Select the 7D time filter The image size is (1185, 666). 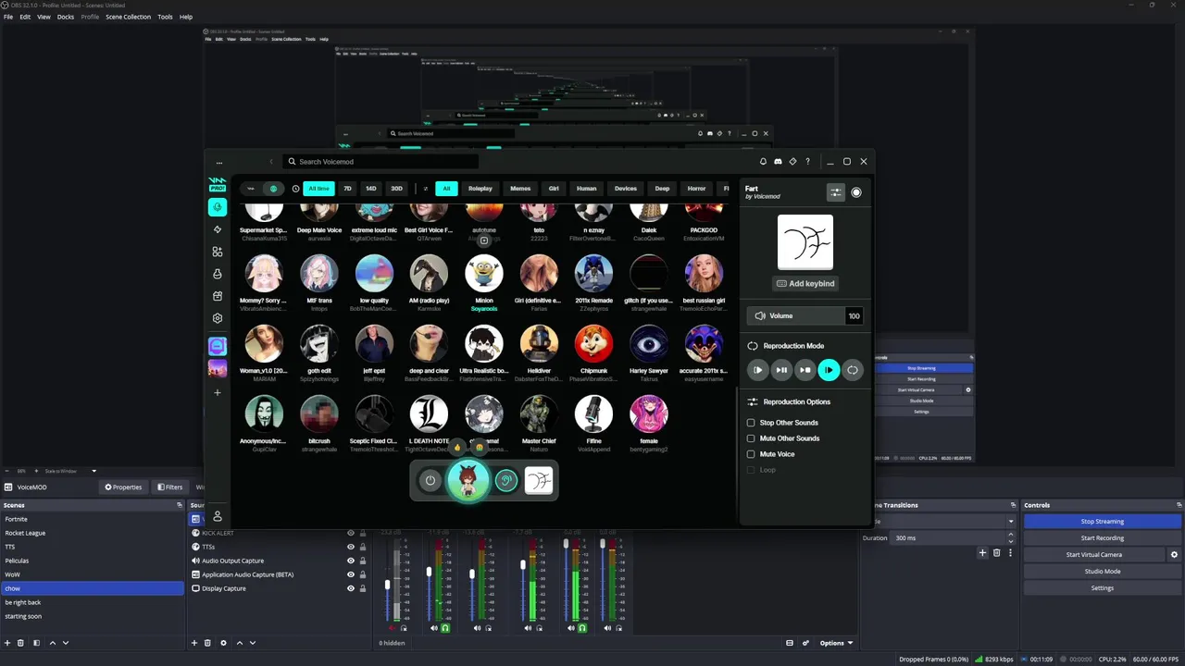[348, 189]
